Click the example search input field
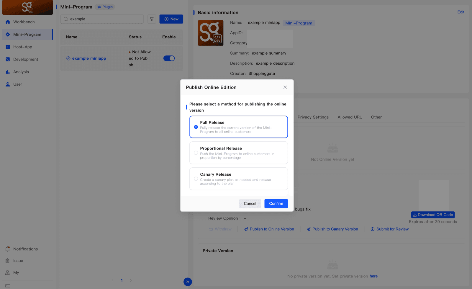This screenshot has width=472, height=289. [102, 19]
